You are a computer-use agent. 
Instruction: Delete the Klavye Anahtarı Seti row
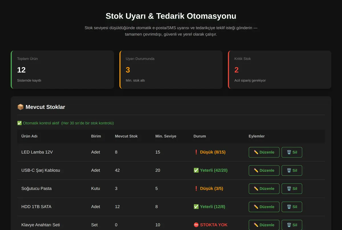click(292, 225)
